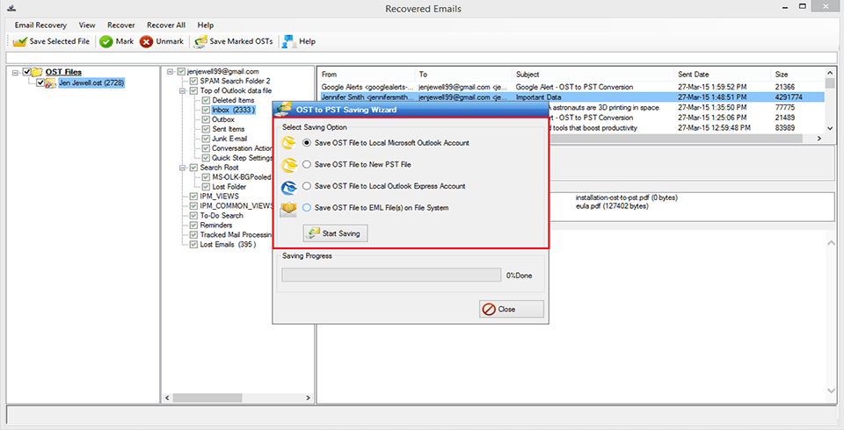
Task: Click the Help toolbar icon
Action: coord(289,41)
